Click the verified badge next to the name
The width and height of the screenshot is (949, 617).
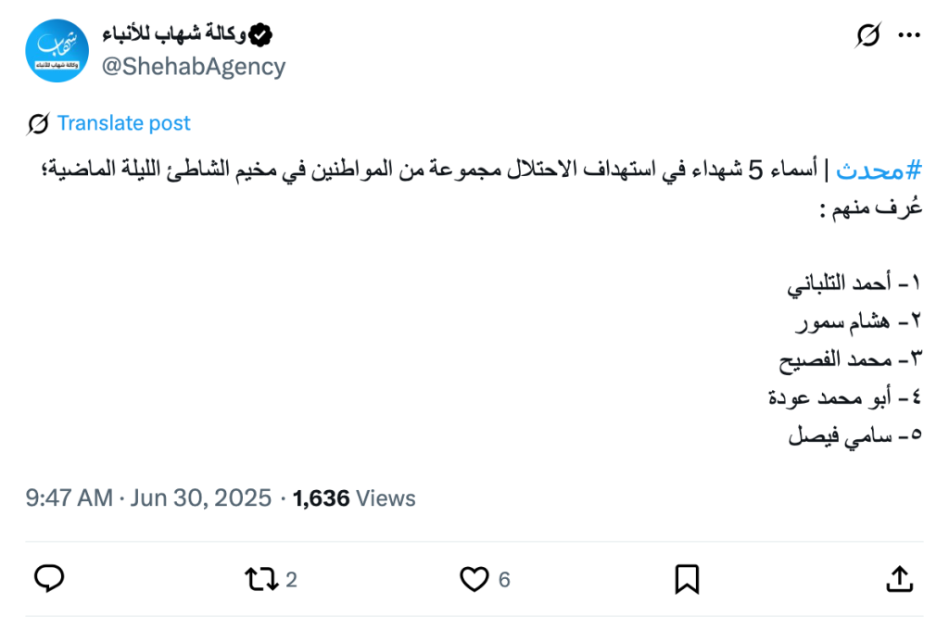coord(262,35)
